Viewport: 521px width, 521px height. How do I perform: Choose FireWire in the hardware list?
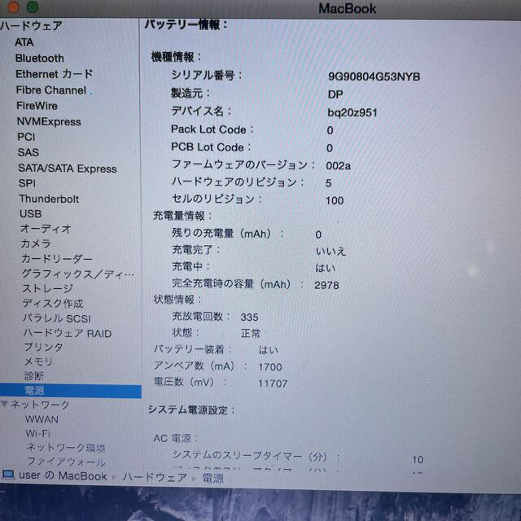[x=37, y=106]
